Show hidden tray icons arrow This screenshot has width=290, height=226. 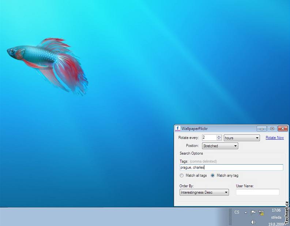point(246,212)
